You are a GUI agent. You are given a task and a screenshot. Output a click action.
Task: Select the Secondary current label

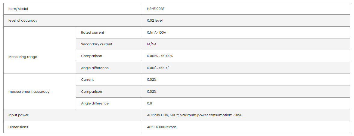97,44
